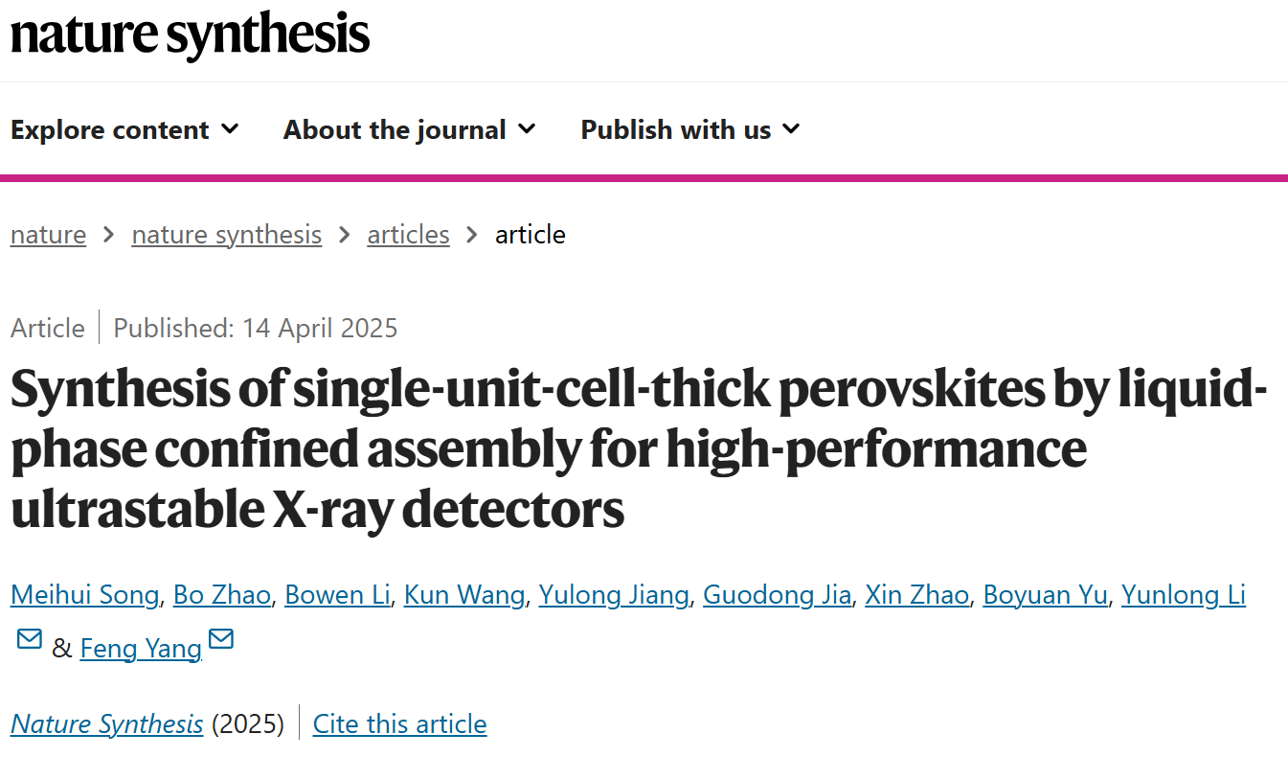Click Cite this article link

(400, 723)
